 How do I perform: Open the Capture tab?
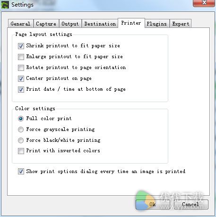[46, 24]
